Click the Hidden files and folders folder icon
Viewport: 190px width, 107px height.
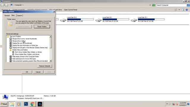click(x=11, y=50)
